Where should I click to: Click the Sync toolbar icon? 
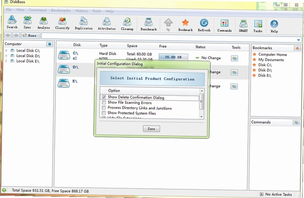click(27, 22)
